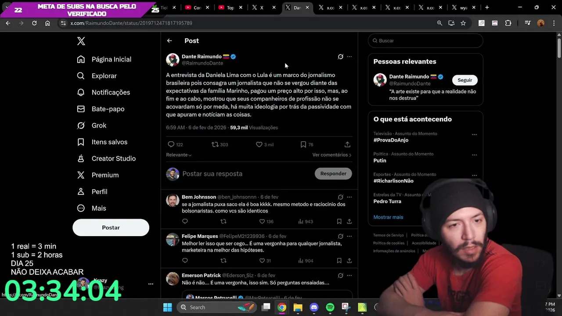The image size is (562, 316).
Task: Open Creator Studio in the sidebar
Action: tap(106, 158)
